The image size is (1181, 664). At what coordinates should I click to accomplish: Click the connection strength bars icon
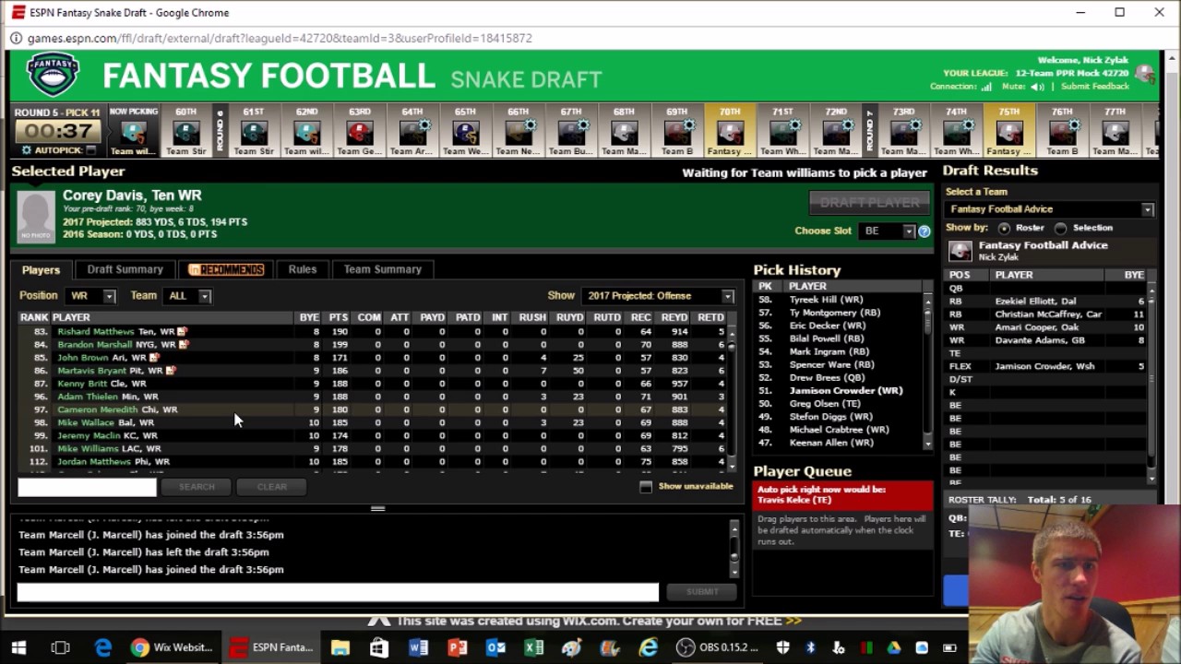pos(986,87)
